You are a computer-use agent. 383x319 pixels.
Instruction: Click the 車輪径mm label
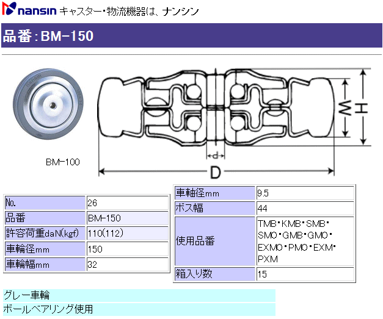point(27,249)
